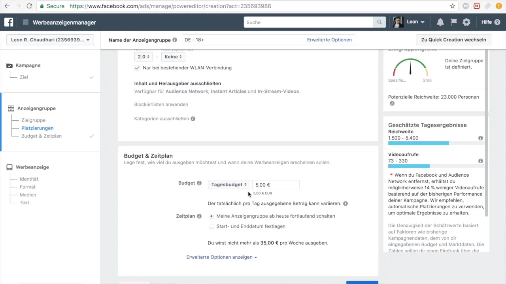Open the account selector Leon R. Chaudhari
The height and width of the screenshot is (284, 506).
tap(50, 40)
